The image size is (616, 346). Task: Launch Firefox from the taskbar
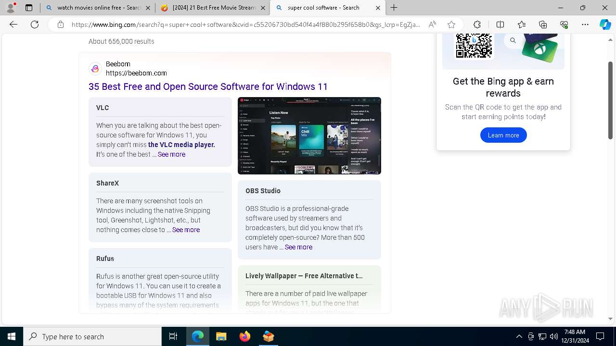click(244, 336)
